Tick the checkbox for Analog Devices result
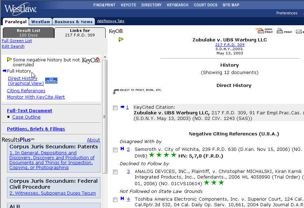304x208 pixels. coord(115,172)
